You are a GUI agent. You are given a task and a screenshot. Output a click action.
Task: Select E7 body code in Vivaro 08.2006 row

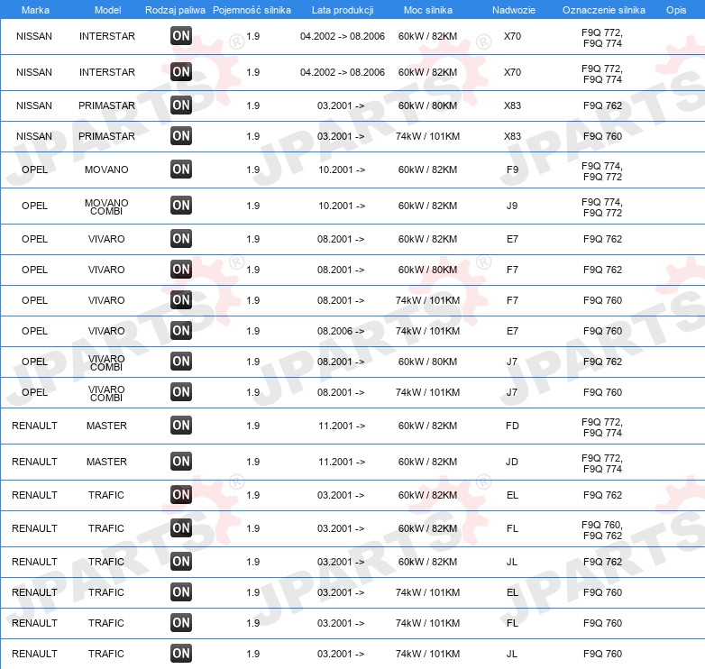coord(512,331)
